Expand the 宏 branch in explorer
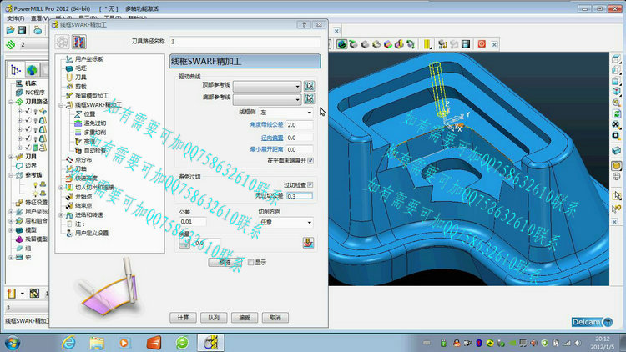The width and height of the screenshot is (626, 352). click(x=11, y=258)
